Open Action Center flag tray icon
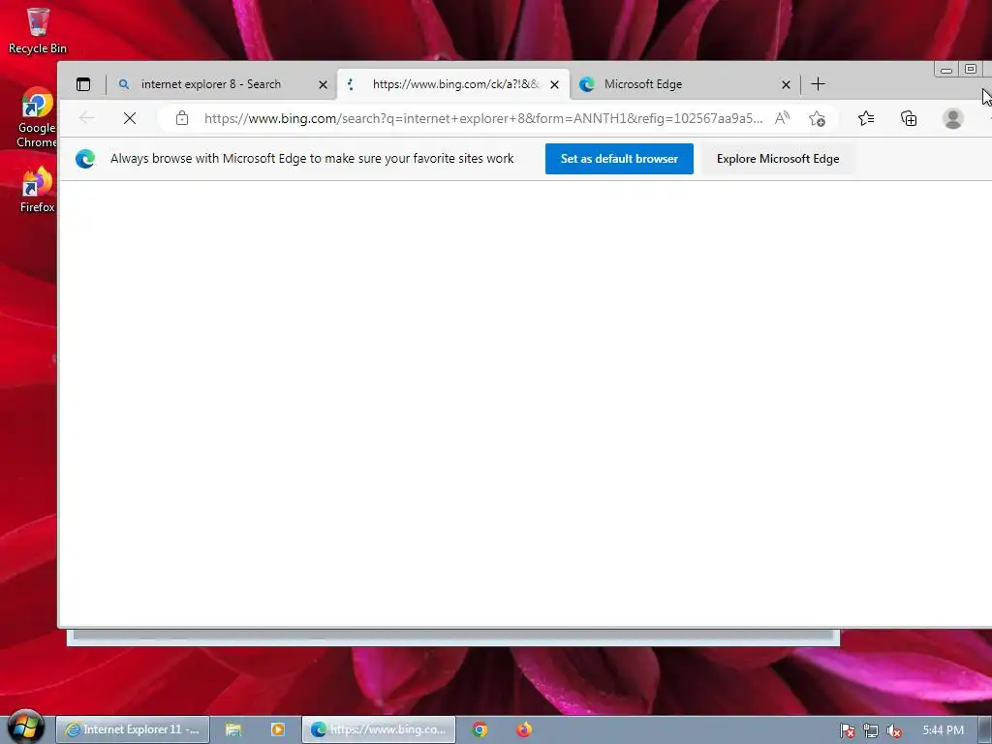 847,730
